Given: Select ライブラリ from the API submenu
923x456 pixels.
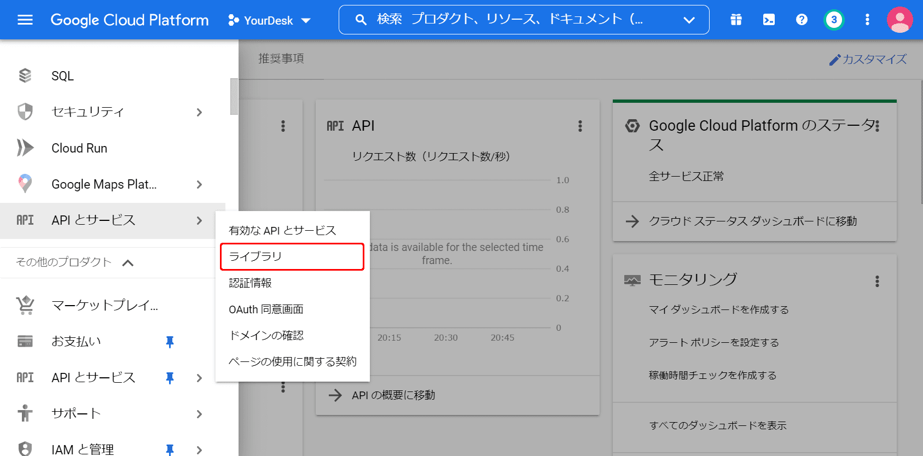Looking at the screenshot, I should [292, 256].
